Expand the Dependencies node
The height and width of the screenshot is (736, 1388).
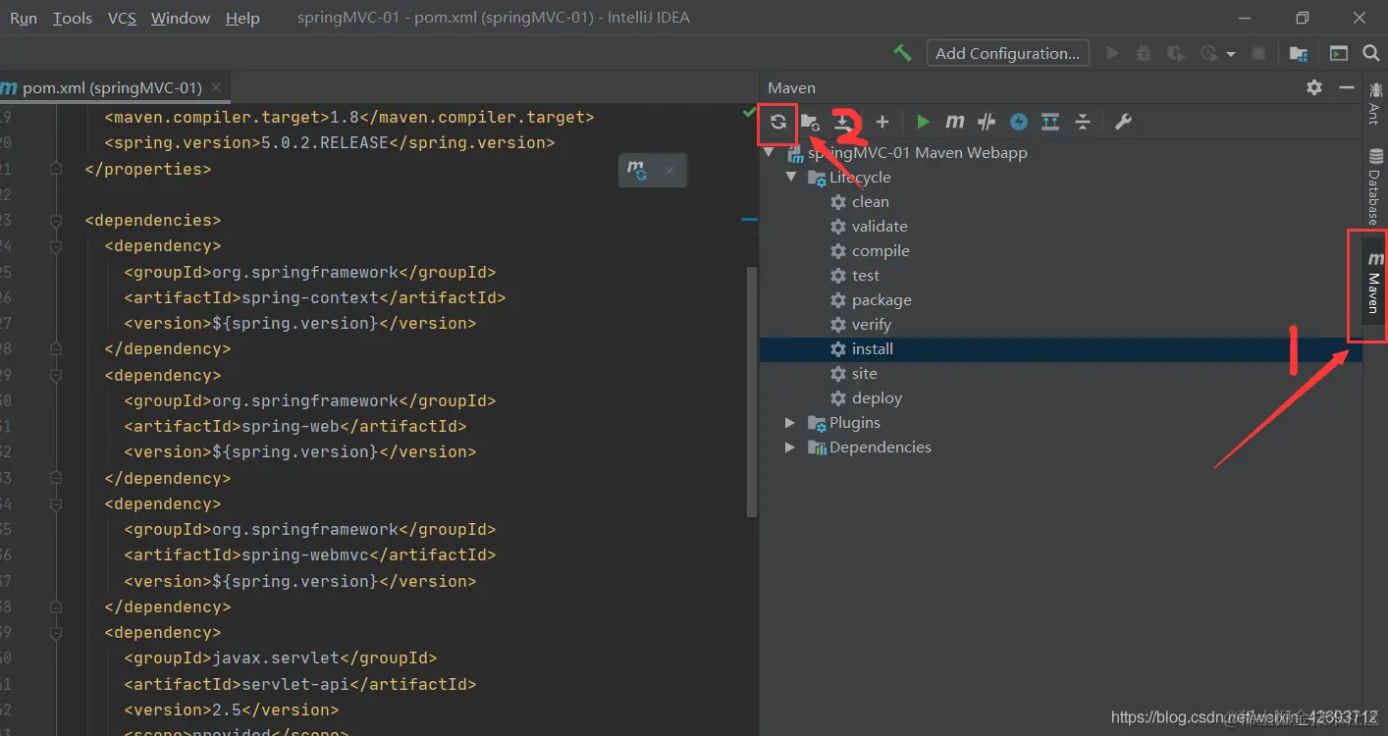tap(790, 447)
